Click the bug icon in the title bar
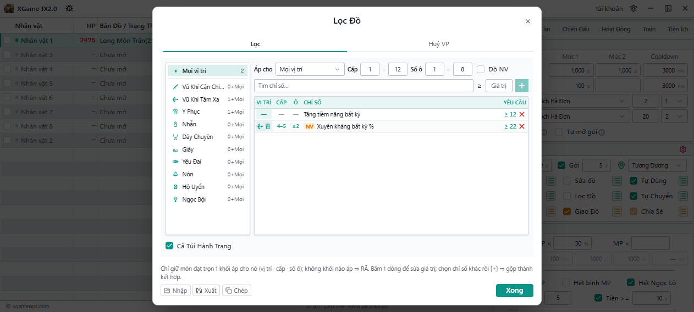Viewport: 694px width, 312px height. pos(69,8)
